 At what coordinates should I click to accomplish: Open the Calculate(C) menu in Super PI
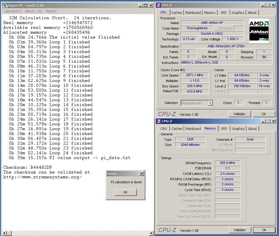pos(13,11)
